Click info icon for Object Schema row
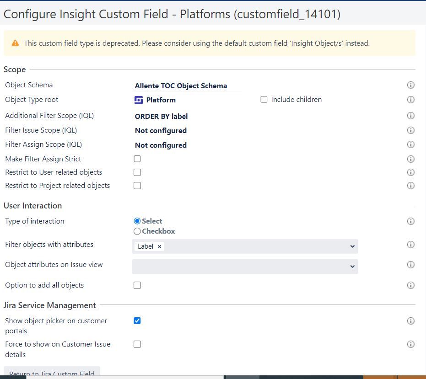This screenshot has height=379, width=426. click(x=410, y=85)
